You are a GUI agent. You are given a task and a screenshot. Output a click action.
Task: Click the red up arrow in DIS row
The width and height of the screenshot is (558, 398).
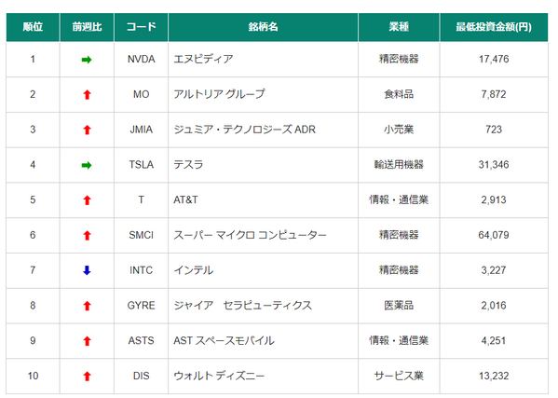point(87,377)
